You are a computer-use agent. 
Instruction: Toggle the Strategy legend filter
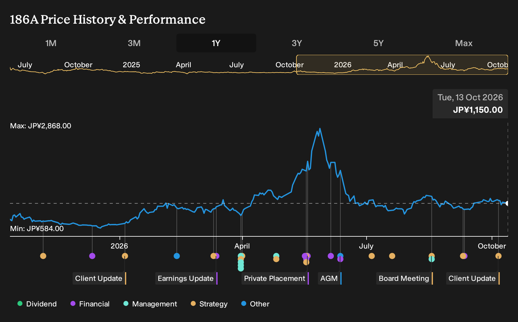(x=209, y=304)
